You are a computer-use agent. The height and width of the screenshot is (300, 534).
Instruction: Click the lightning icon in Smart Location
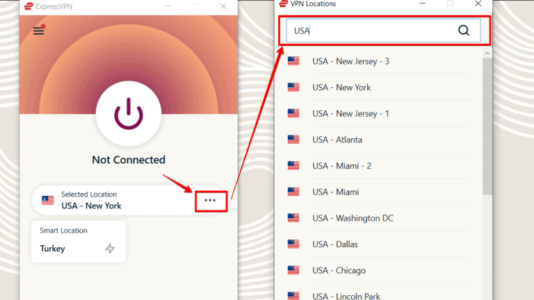pos(110,249)
